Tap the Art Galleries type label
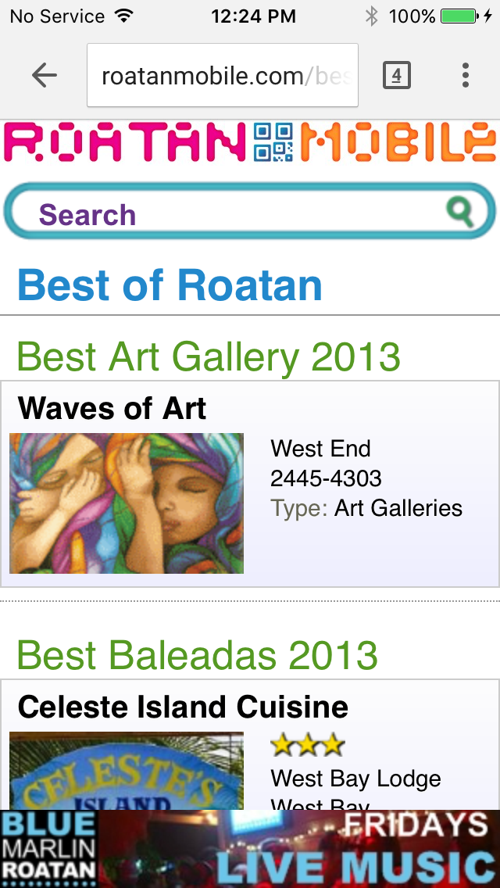This screenshot has height=888, width=500. (x=398, y=508)
